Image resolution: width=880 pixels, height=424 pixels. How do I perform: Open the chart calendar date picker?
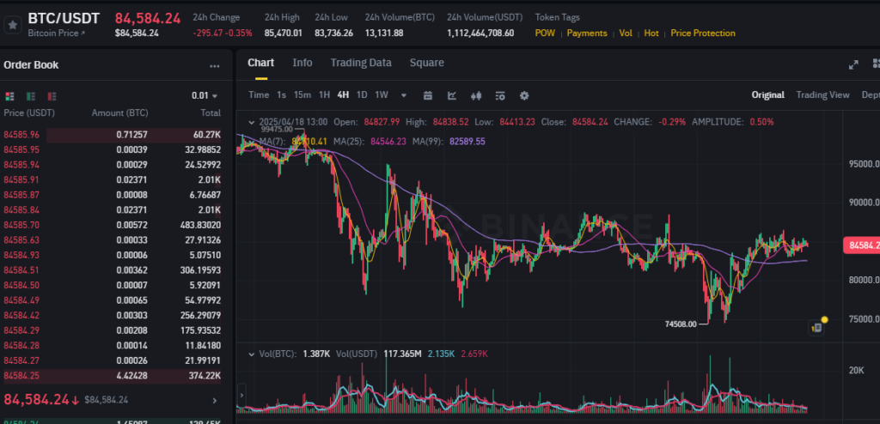point(428,95)
